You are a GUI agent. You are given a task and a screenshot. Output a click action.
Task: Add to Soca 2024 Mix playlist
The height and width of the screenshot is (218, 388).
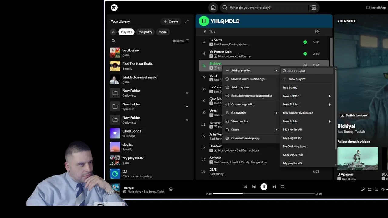(307, 155)
